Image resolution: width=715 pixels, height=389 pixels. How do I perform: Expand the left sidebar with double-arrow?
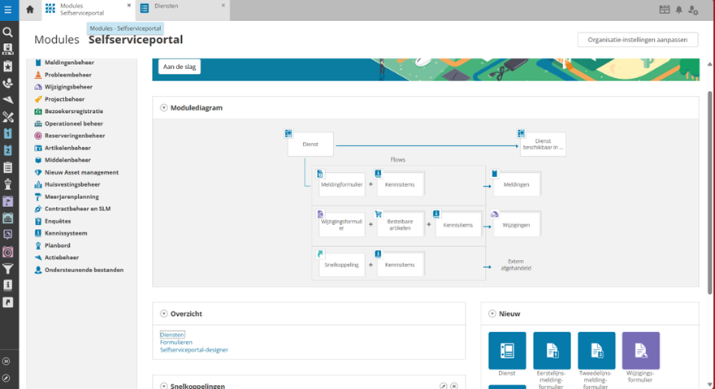[7, 361]
